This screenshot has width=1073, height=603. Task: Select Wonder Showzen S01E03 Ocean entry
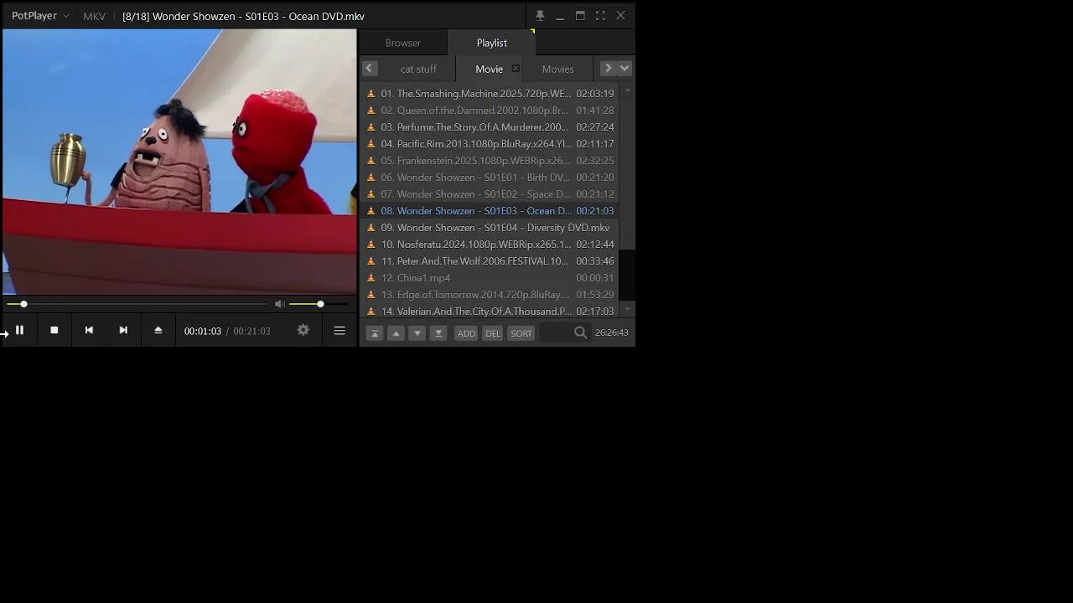coord(490,211)
